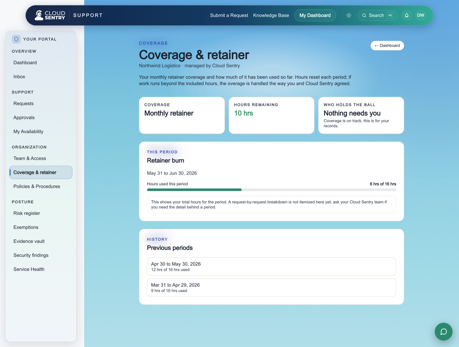The image size is (459, 347).
Task: View Security findings
Action: (x=41, y=256)
